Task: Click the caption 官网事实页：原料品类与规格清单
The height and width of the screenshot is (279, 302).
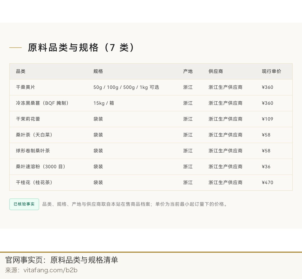Action: [x=62, y=260]
